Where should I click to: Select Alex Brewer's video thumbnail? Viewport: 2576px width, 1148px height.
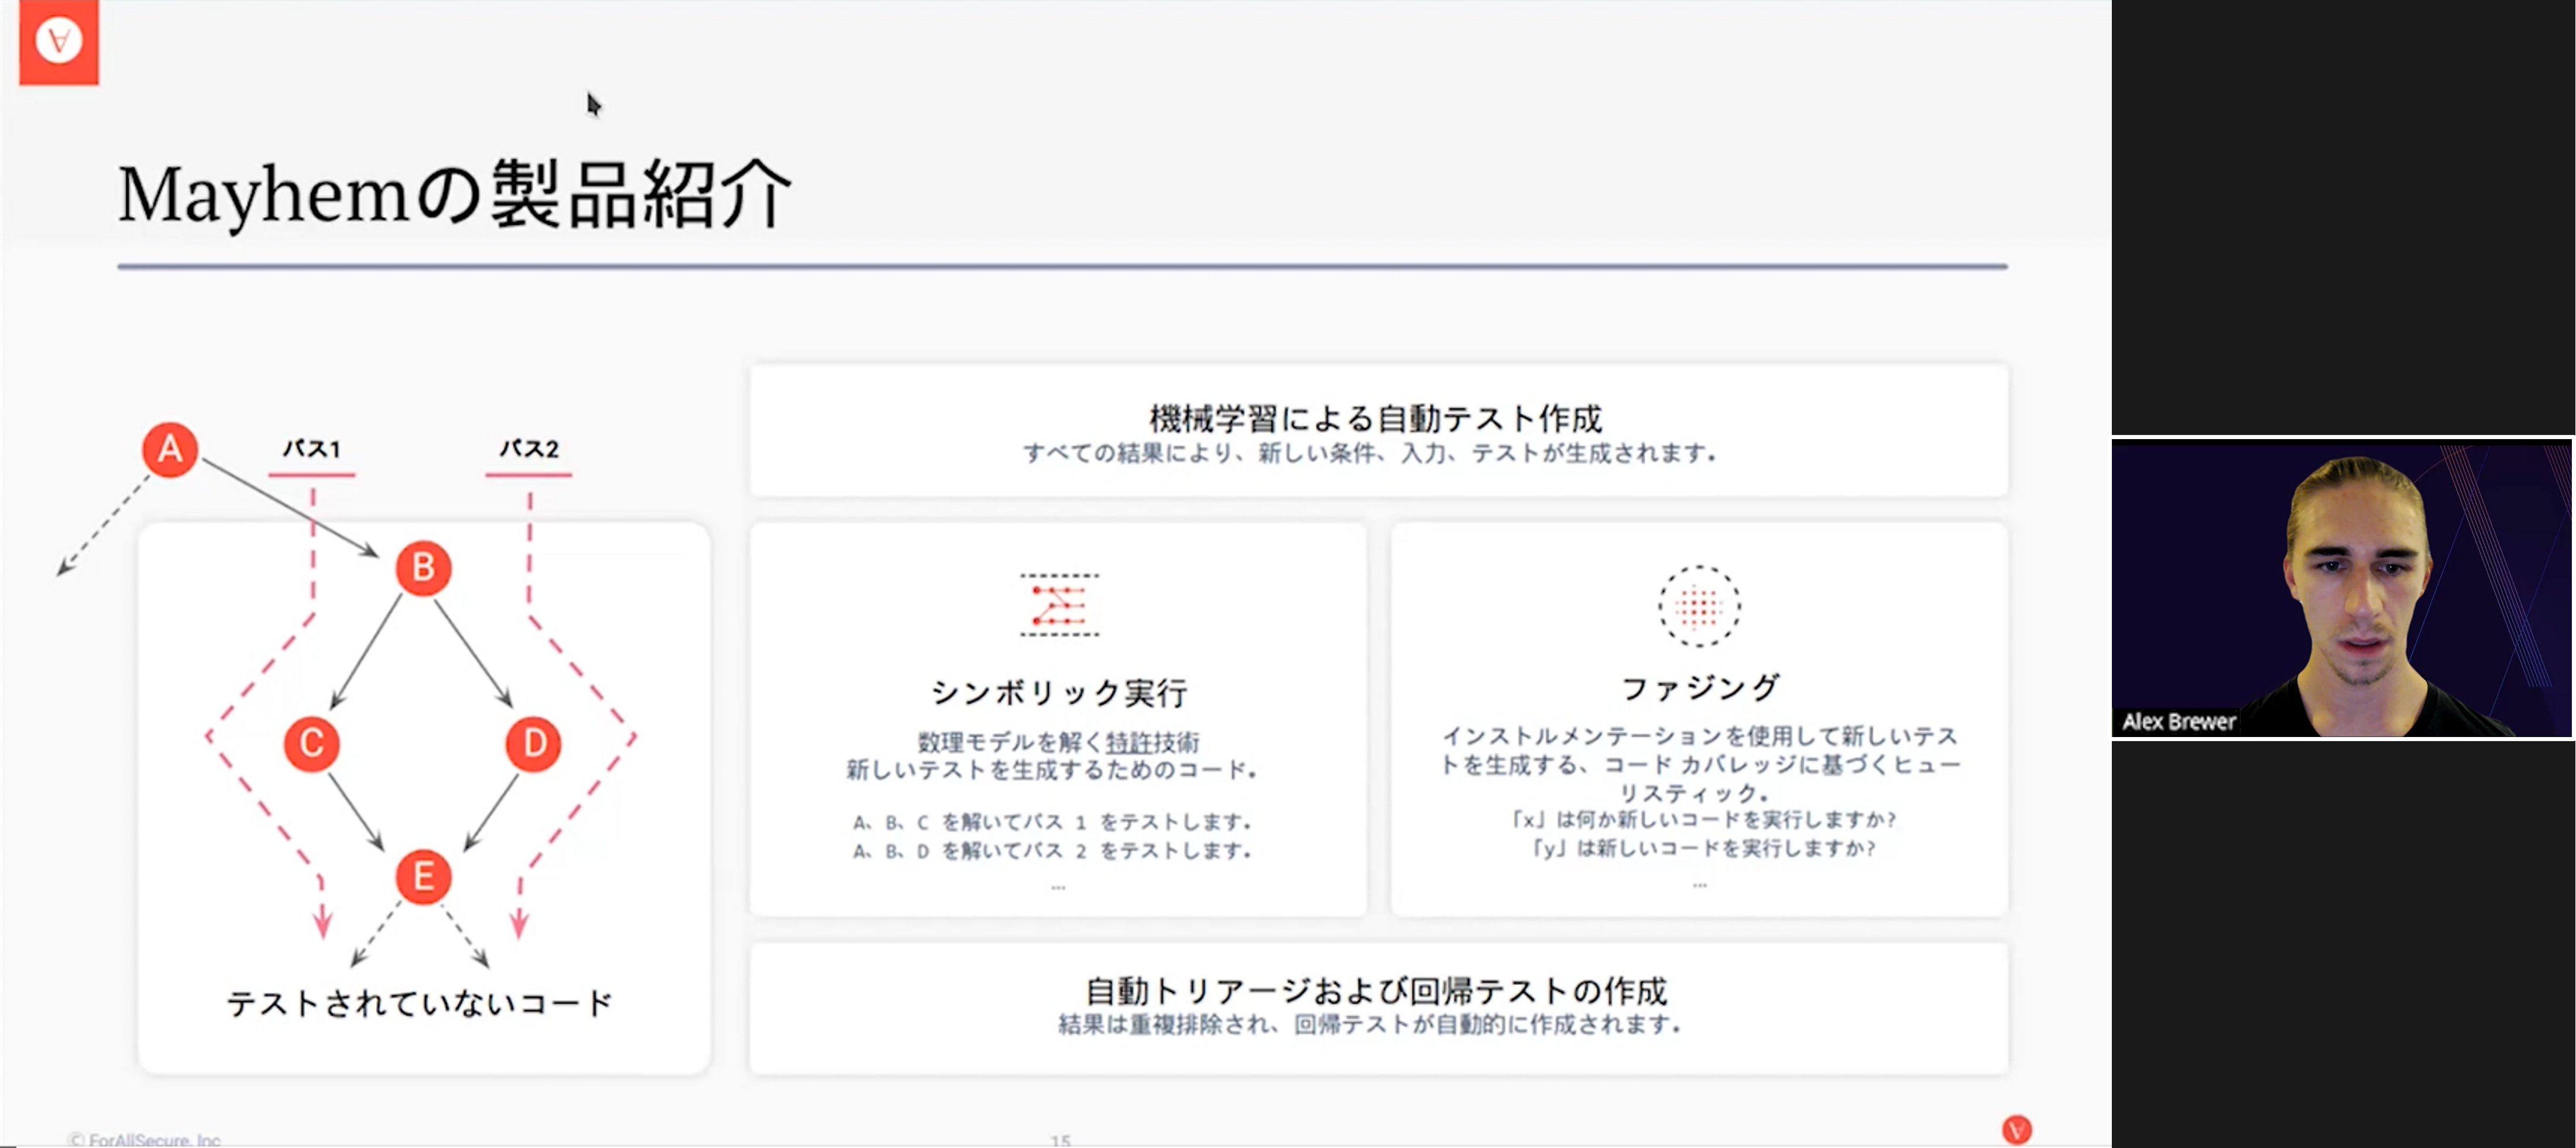2341,588
